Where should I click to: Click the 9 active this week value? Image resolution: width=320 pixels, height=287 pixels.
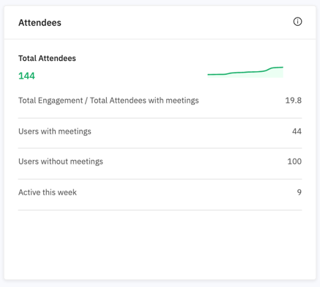[299, 192]
